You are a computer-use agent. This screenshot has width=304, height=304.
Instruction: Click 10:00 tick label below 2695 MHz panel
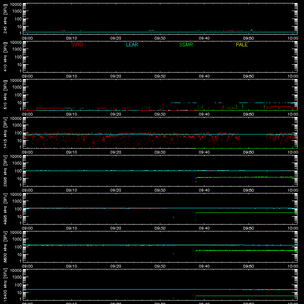coord(293,190)
